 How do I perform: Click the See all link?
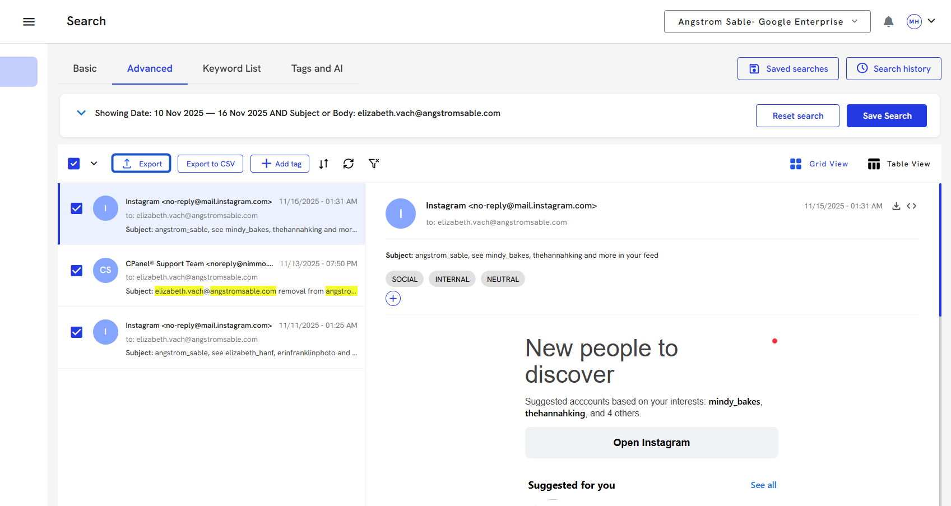pos(763,485)
